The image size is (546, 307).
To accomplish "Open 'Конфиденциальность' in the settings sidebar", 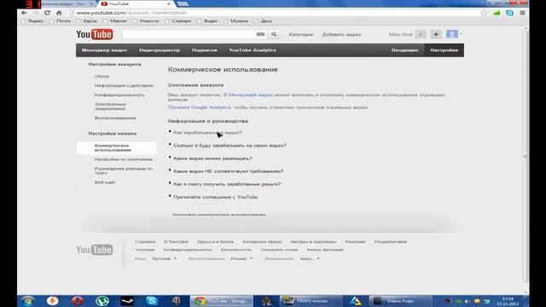I will pos(119,95).
